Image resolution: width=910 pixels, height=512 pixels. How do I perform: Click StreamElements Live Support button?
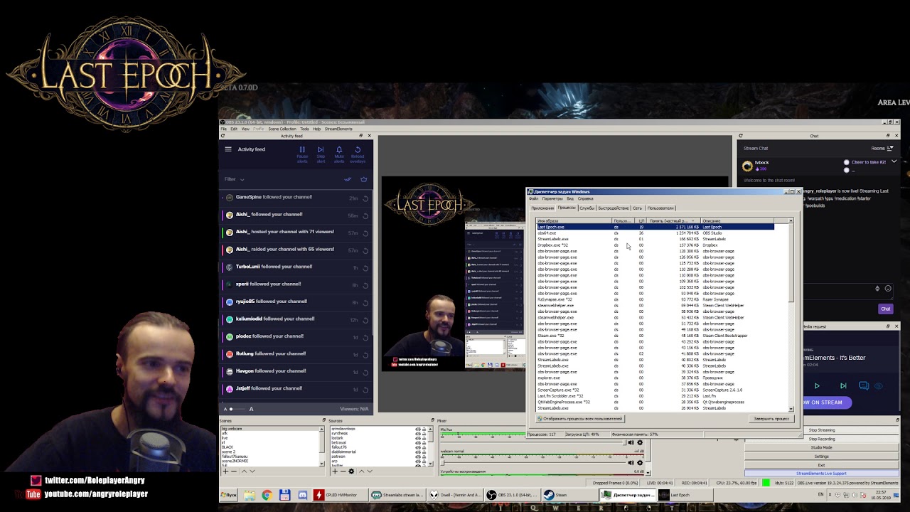tap(821, 474)
